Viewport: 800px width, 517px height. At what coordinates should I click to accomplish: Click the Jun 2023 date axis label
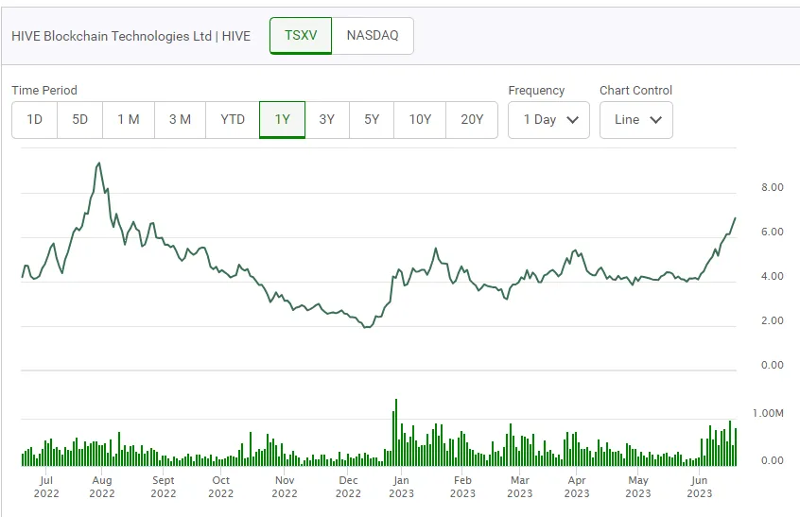(700, 487)
